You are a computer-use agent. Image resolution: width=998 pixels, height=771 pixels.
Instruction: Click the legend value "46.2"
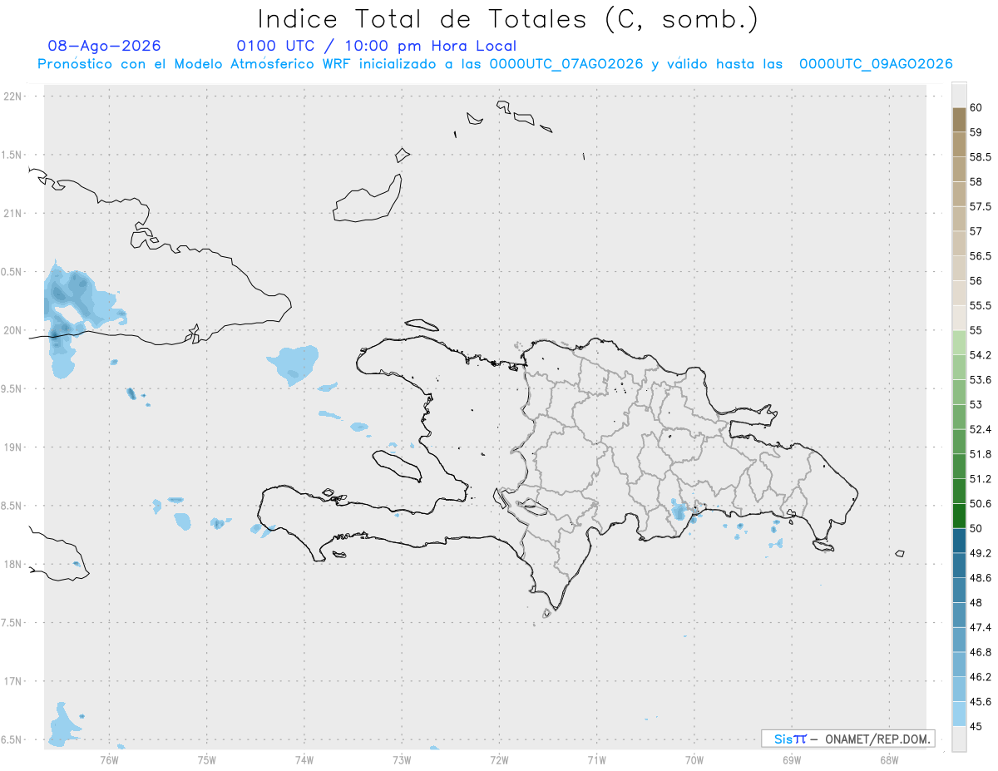point(981,677)
